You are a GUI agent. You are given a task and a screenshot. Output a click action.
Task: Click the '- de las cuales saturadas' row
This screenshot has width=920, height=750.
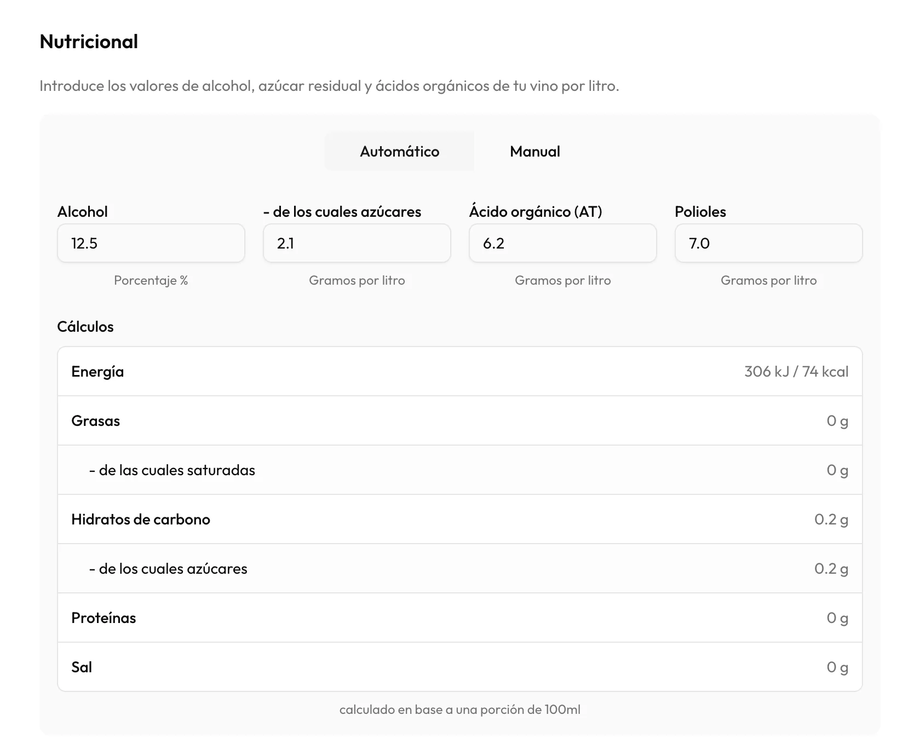[x=460, y=470]
